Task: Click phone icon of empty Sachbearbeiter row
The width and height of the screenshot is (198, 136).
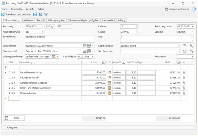Action: point(192,51)
